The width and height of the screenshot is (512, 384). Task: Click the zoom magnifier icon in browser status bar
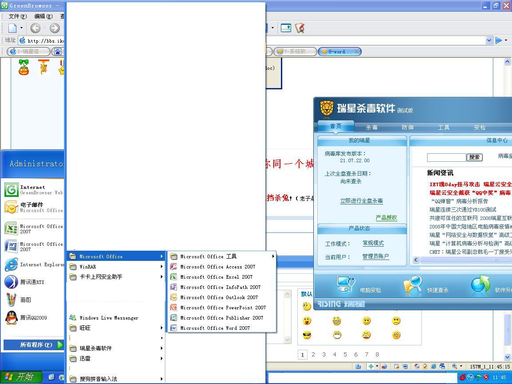point(454,366)
